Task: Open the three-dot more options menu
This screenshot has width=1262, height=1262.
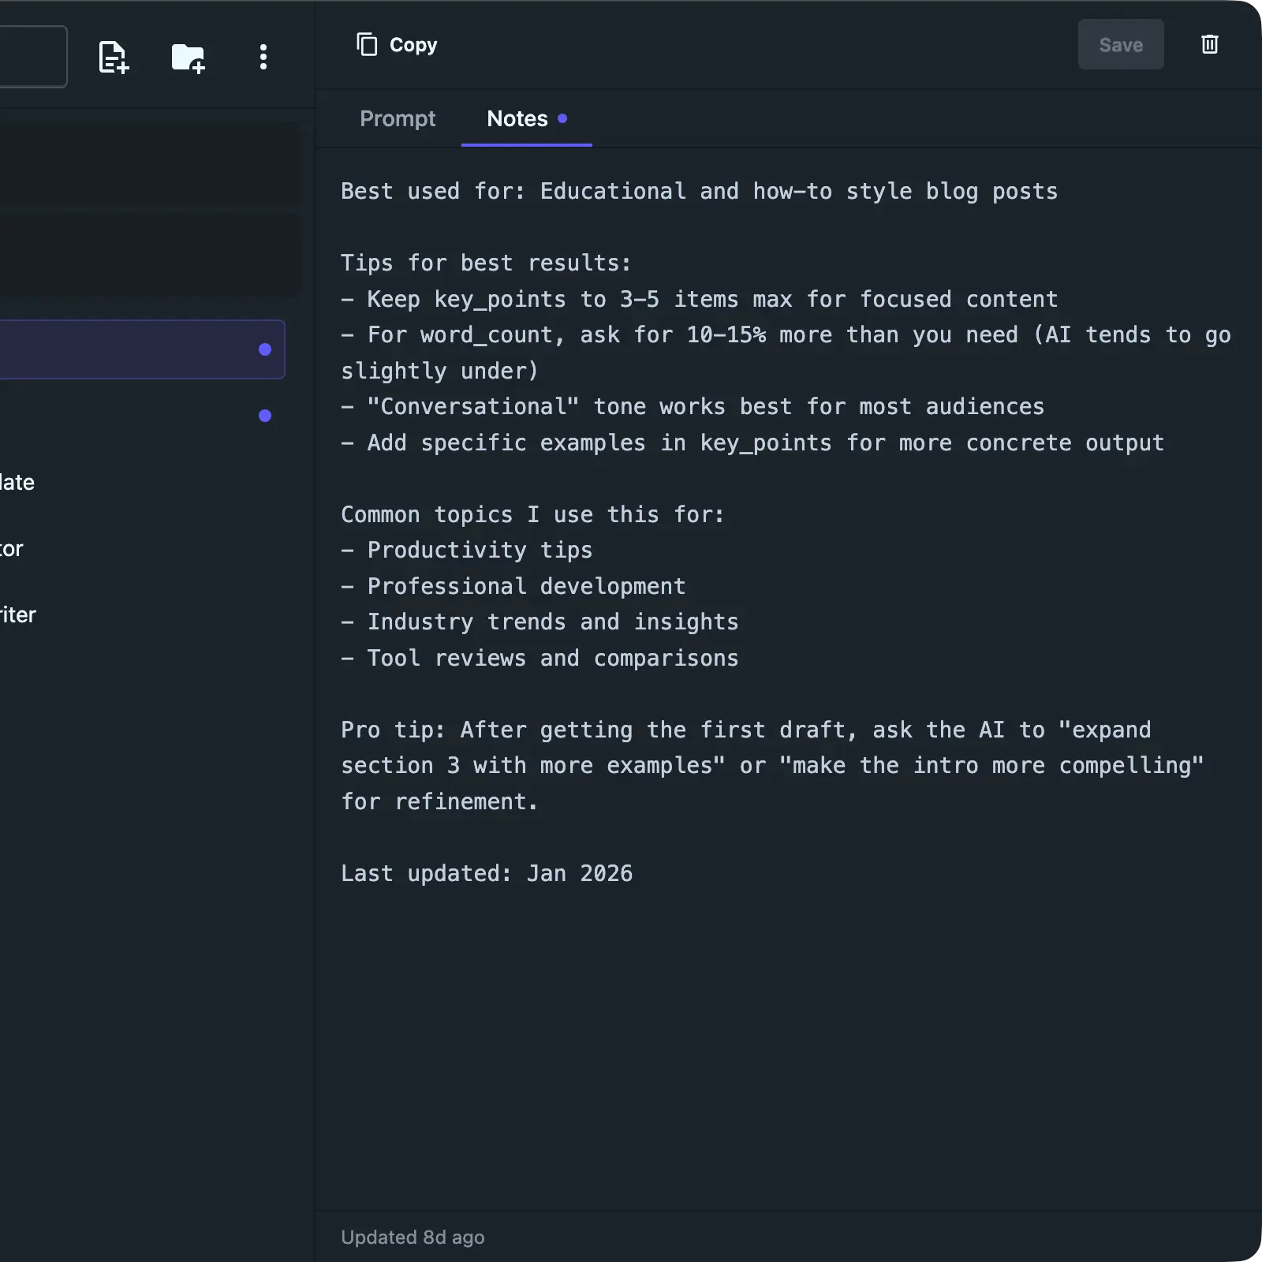Action: 263,57
